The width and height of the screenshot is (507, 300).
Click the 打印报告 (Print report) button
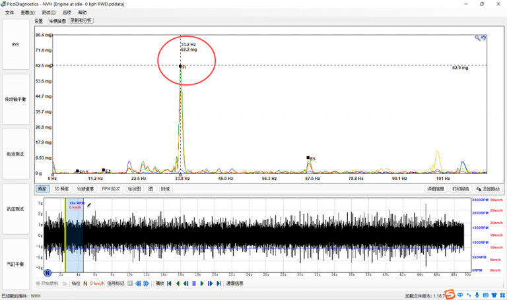pyautogui.click(x=461, y=189)
